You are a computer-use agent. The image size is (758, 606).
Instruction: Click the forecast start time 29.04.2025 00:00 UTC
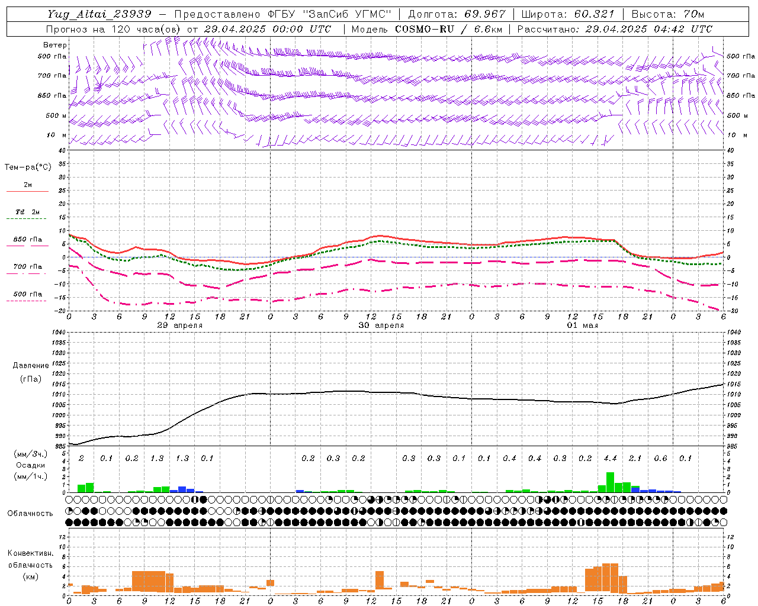click(267, 28)
